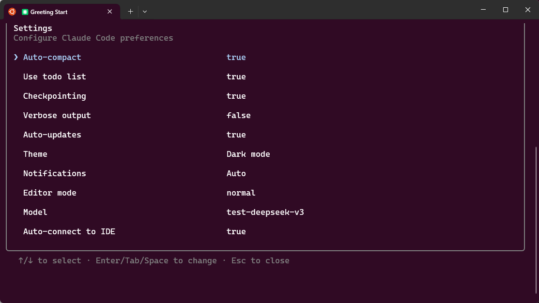This screenshot has width=539, height=303.
Task: Expand the terminal profiles dropdown arrow
Action: click(x=145, y=12)
